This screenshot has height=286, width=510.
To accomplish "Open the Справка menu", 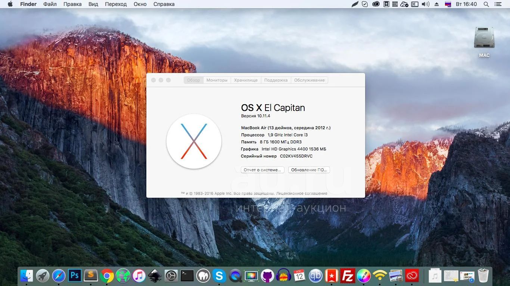I will [164, 4].
